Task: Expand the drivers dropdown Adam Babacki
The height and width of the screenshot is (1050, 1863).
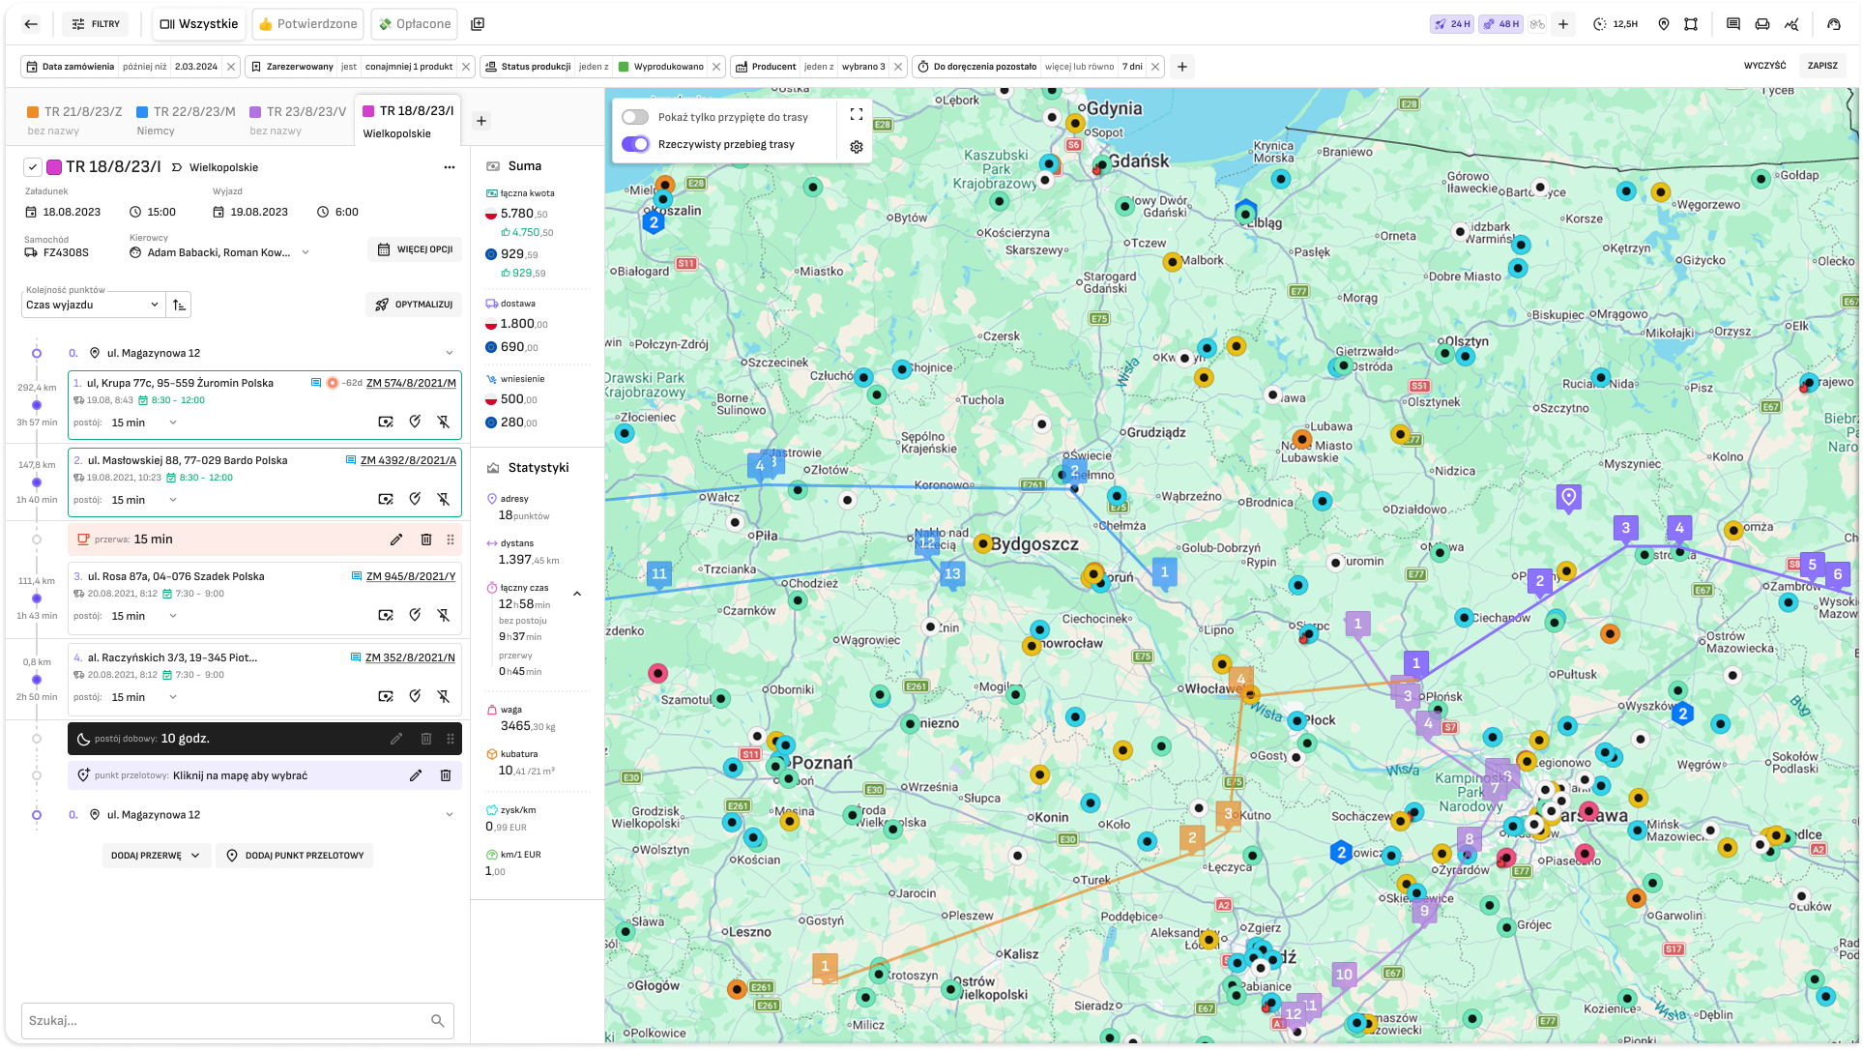Action: 306,252
